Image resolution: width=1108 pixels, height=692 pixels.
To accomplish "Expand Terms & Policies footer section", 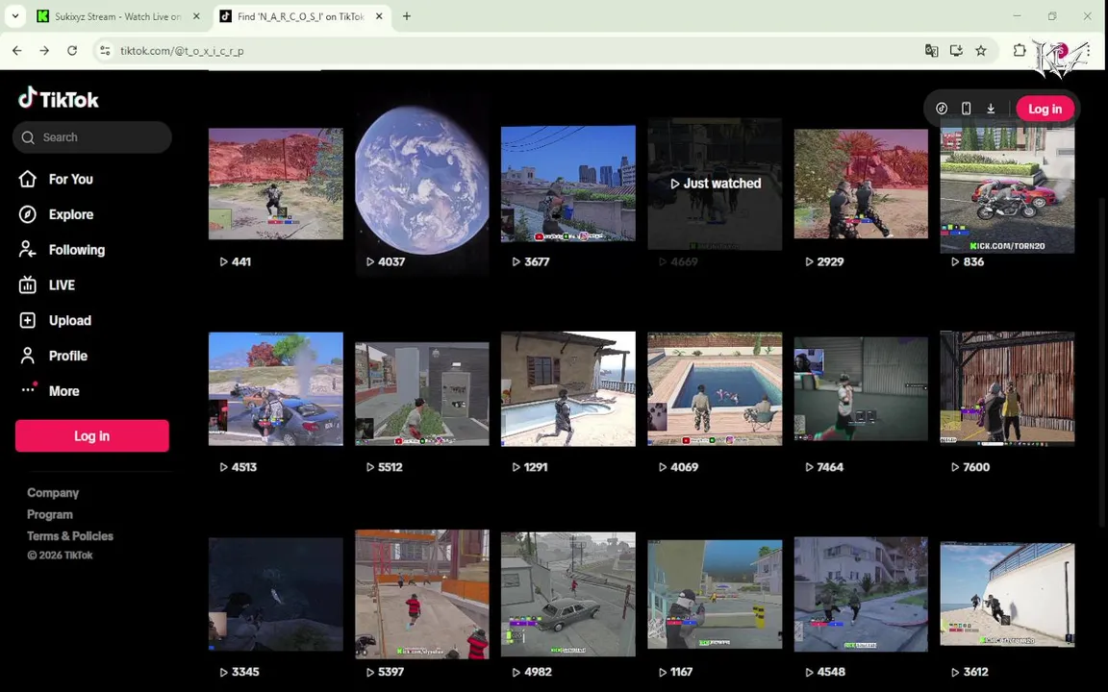I will pyautogui.click(x=70, y=536).
